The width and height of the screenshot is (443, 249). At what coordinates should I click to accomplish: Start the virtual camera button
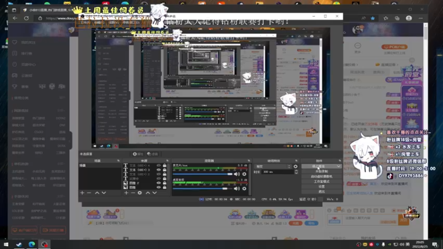(x=322, y=177)
